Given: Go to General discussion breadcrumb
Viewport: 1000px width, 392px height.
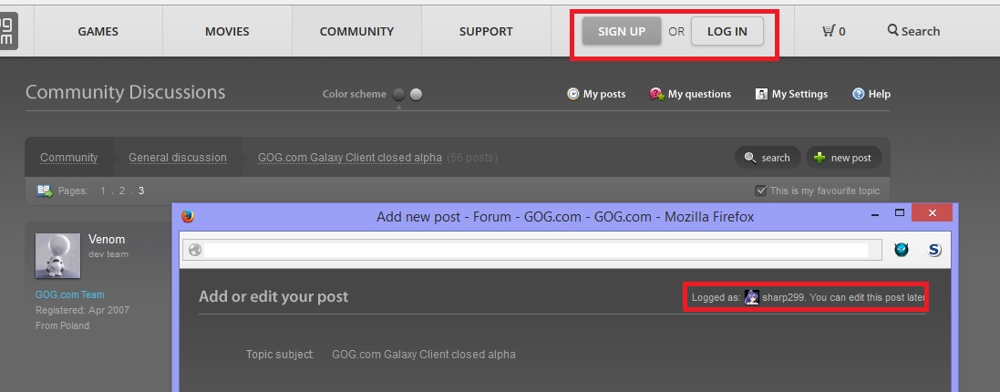Looking at the screenshot, I should coord(177,158).
